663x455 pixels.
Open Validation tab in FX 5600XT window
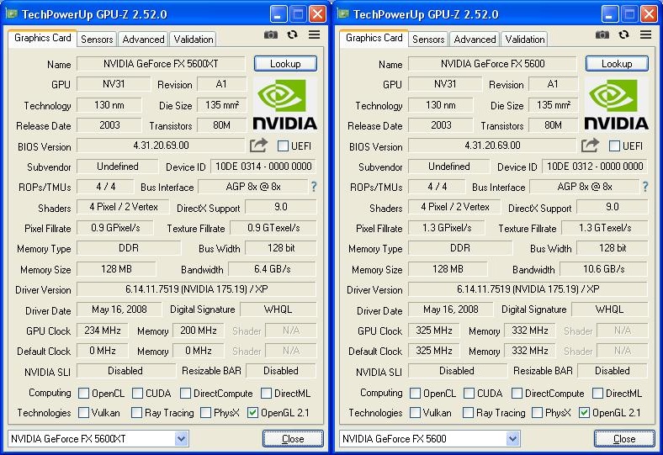click(194, 40)
